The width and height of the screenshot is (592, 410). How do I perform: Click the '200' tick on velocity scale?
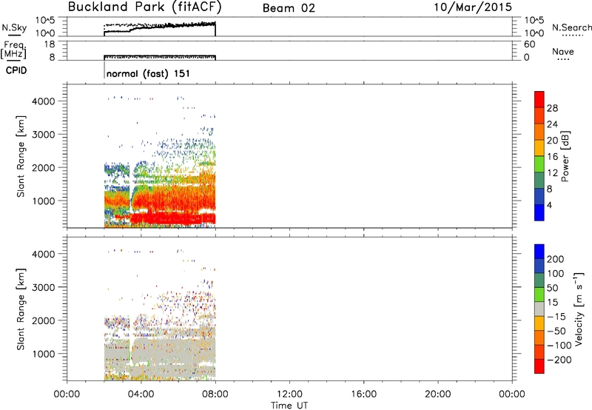pos(556,259)
